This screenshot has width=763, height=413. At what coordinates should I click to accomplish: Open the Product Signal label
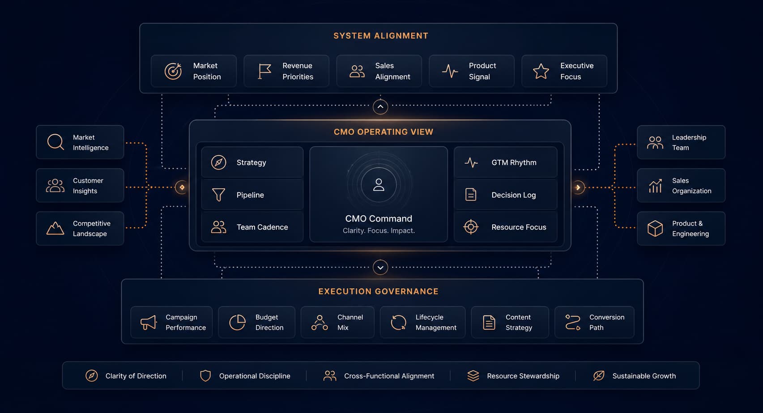(x=482, y=71)
